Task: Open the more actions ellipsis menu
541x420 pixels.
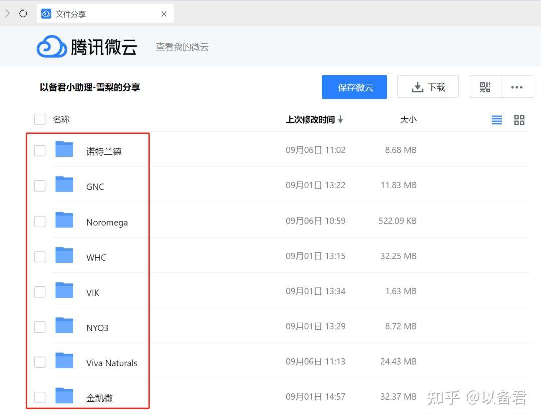Action: [517, 86]
